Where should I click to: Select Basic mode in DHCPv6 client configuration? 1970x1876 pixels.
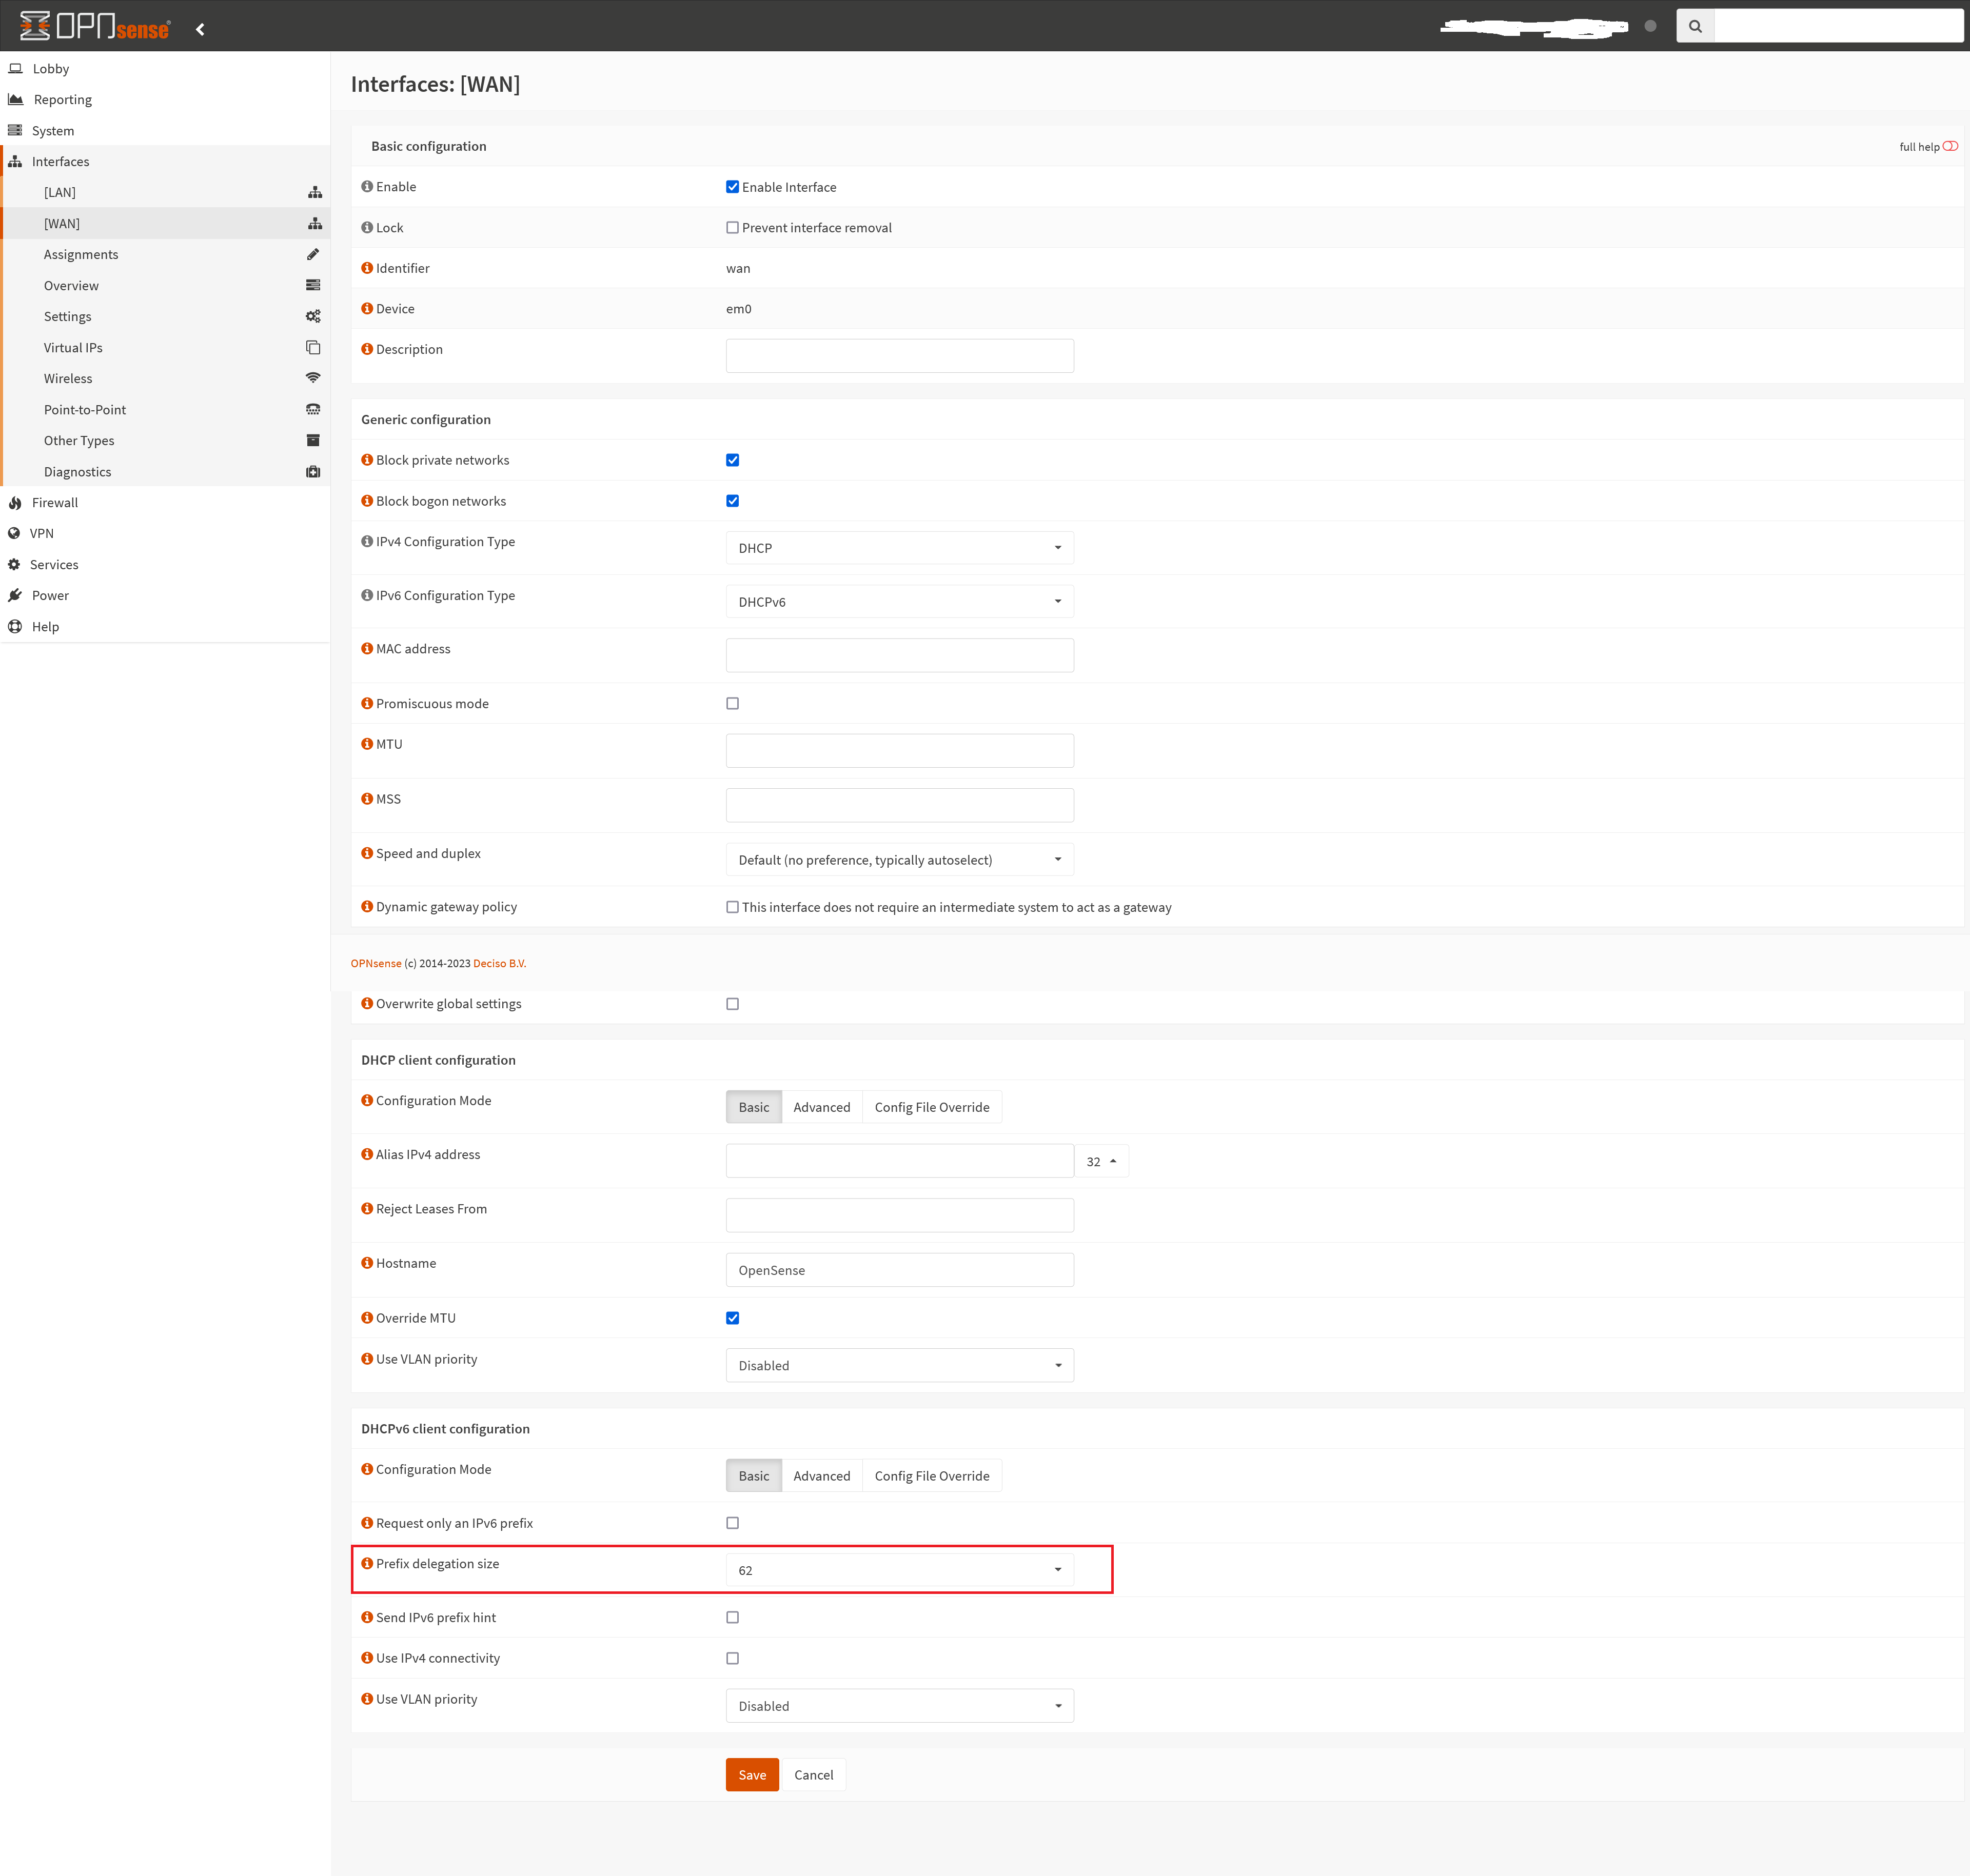tap(754, 1476)
